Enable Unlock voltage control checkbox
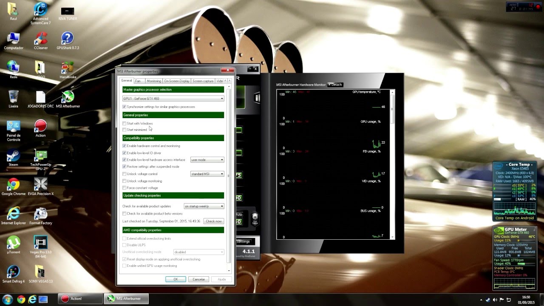This screenshot has height=306, width=544. (x=124, y=174)
